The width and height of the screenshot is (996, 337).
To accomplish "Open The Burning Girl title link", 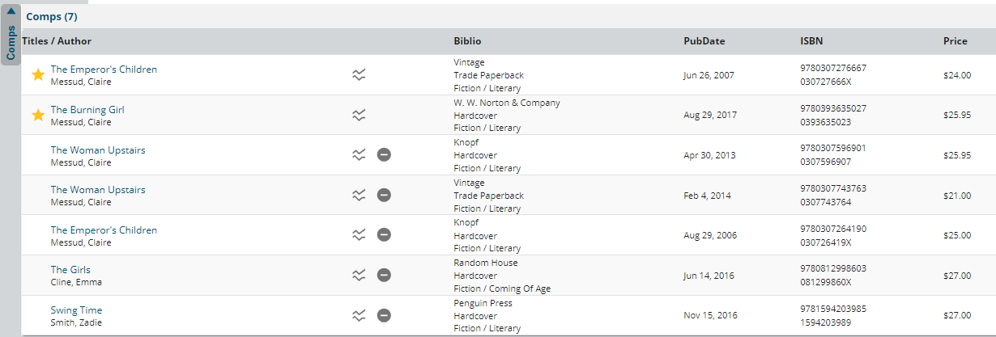I will pos(87,110).
